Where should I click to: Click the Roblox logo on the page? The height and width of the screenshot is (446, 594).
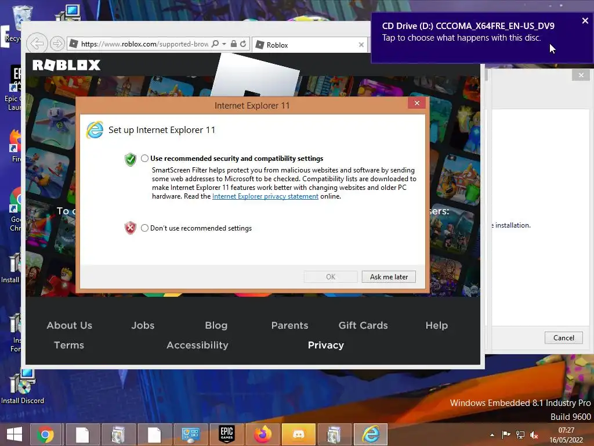66,65
